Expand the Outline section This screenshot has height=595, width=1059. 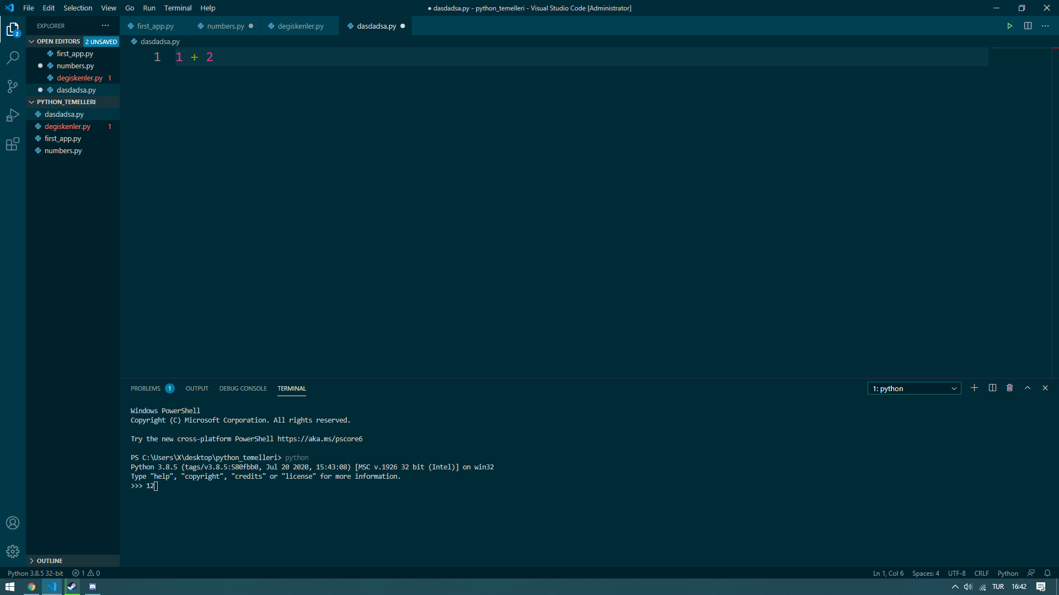coord(49,560)
